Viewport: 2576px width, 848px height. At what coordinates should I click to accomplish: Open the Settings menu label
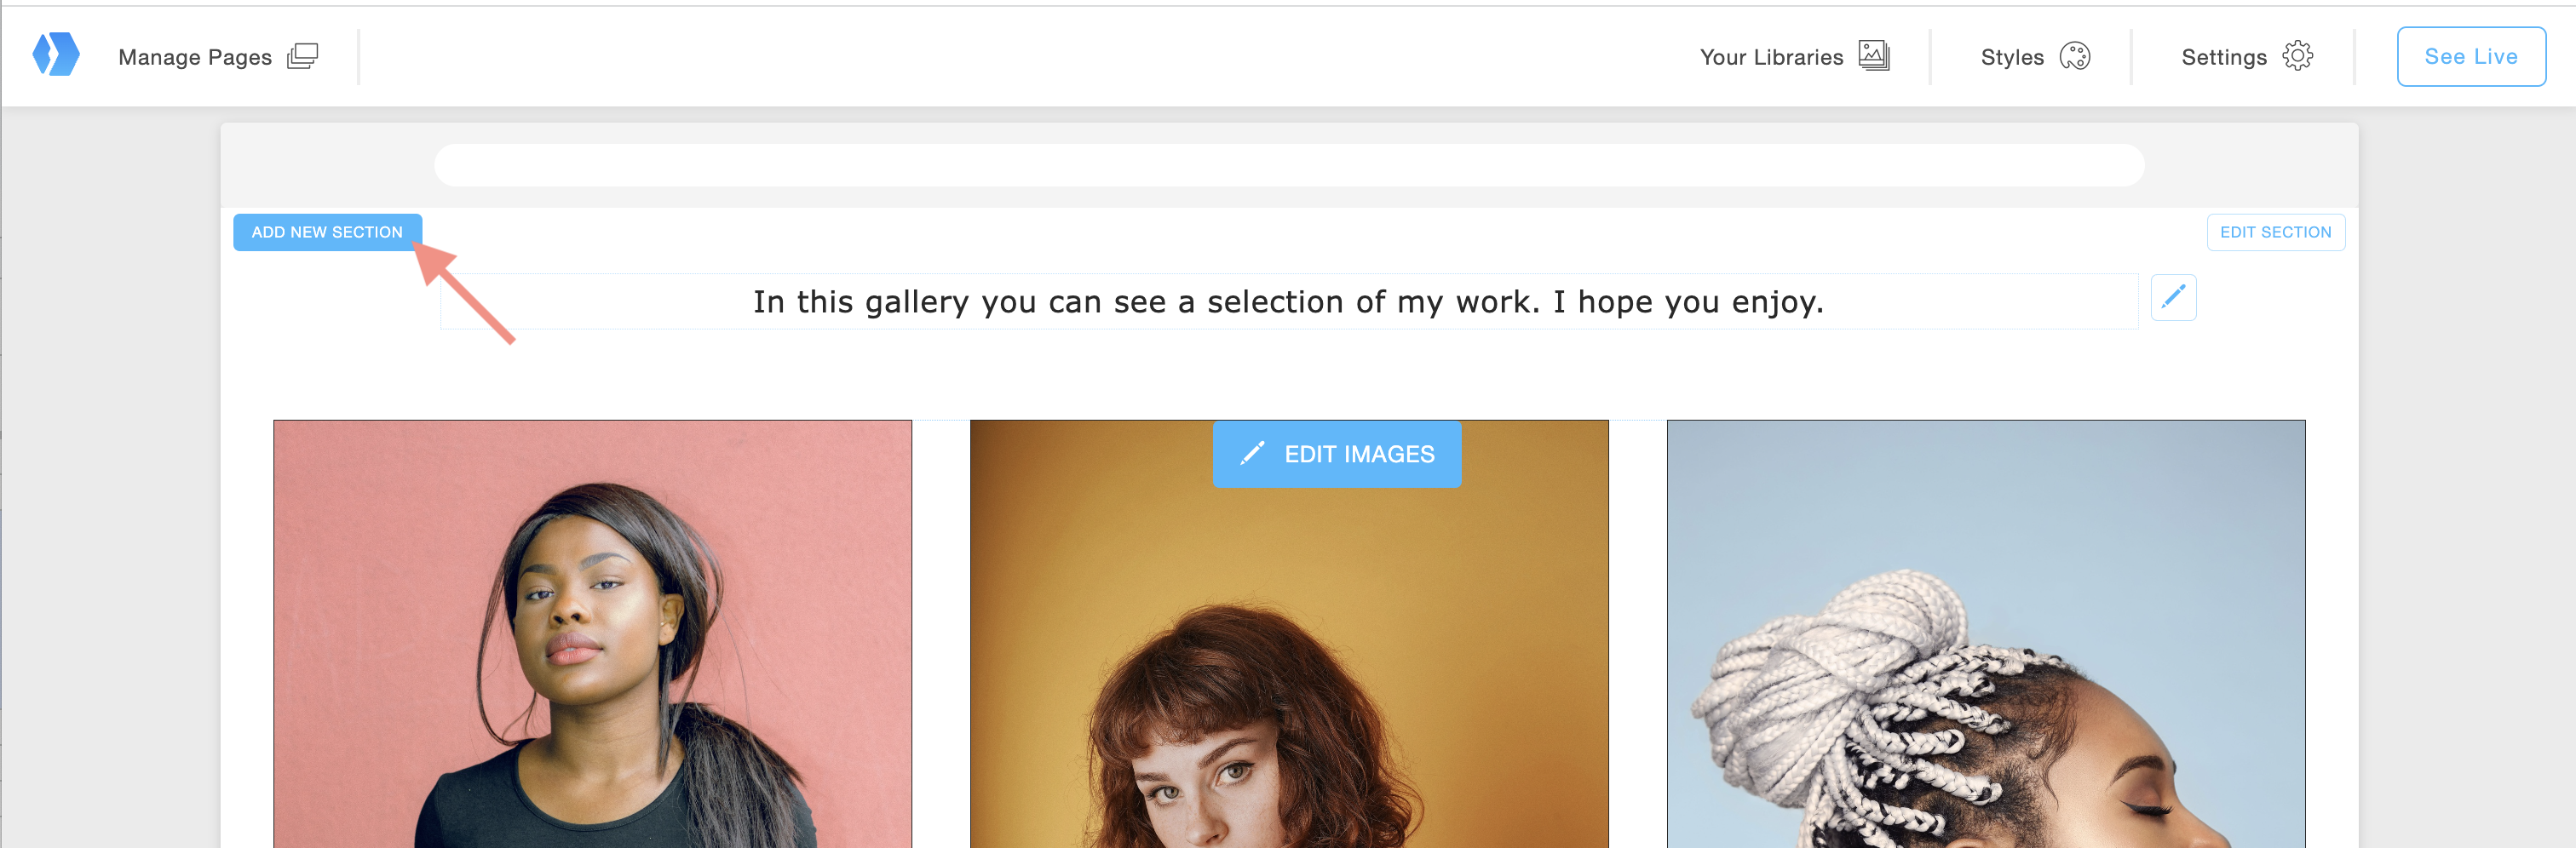pos(2223,57)
